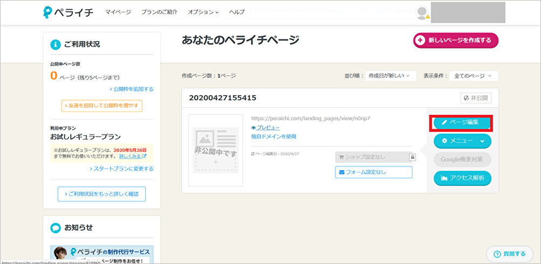Expand the オプション navigation menu

click(203, 12)
